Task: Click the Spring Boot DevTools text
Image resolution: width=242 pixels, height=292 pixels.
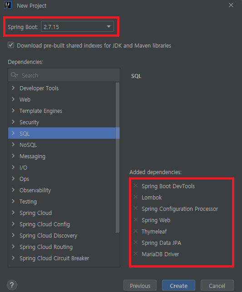Action: (168, 186)
